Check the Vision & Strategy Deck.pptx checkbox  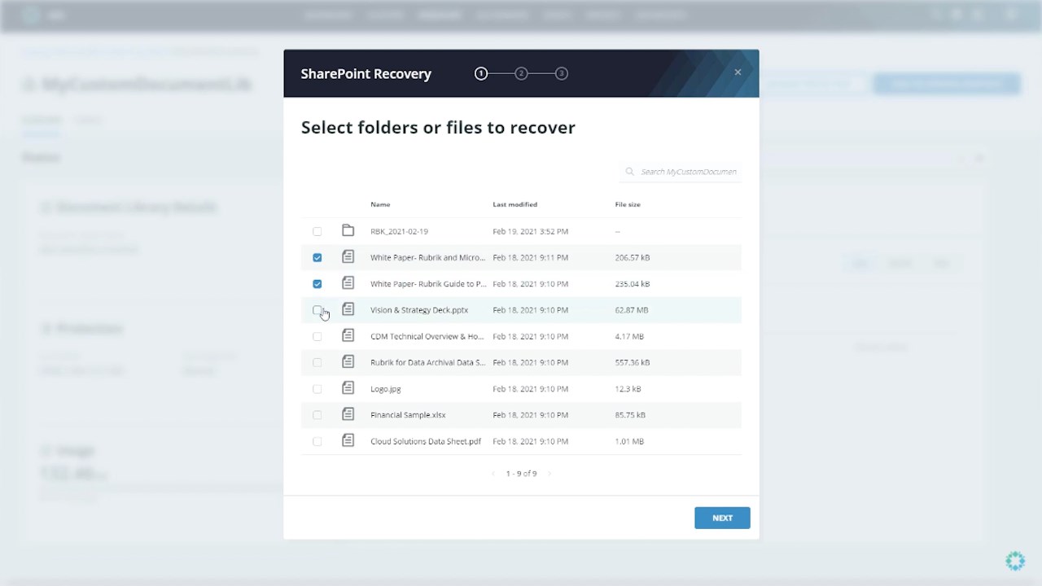coord(317,310)
